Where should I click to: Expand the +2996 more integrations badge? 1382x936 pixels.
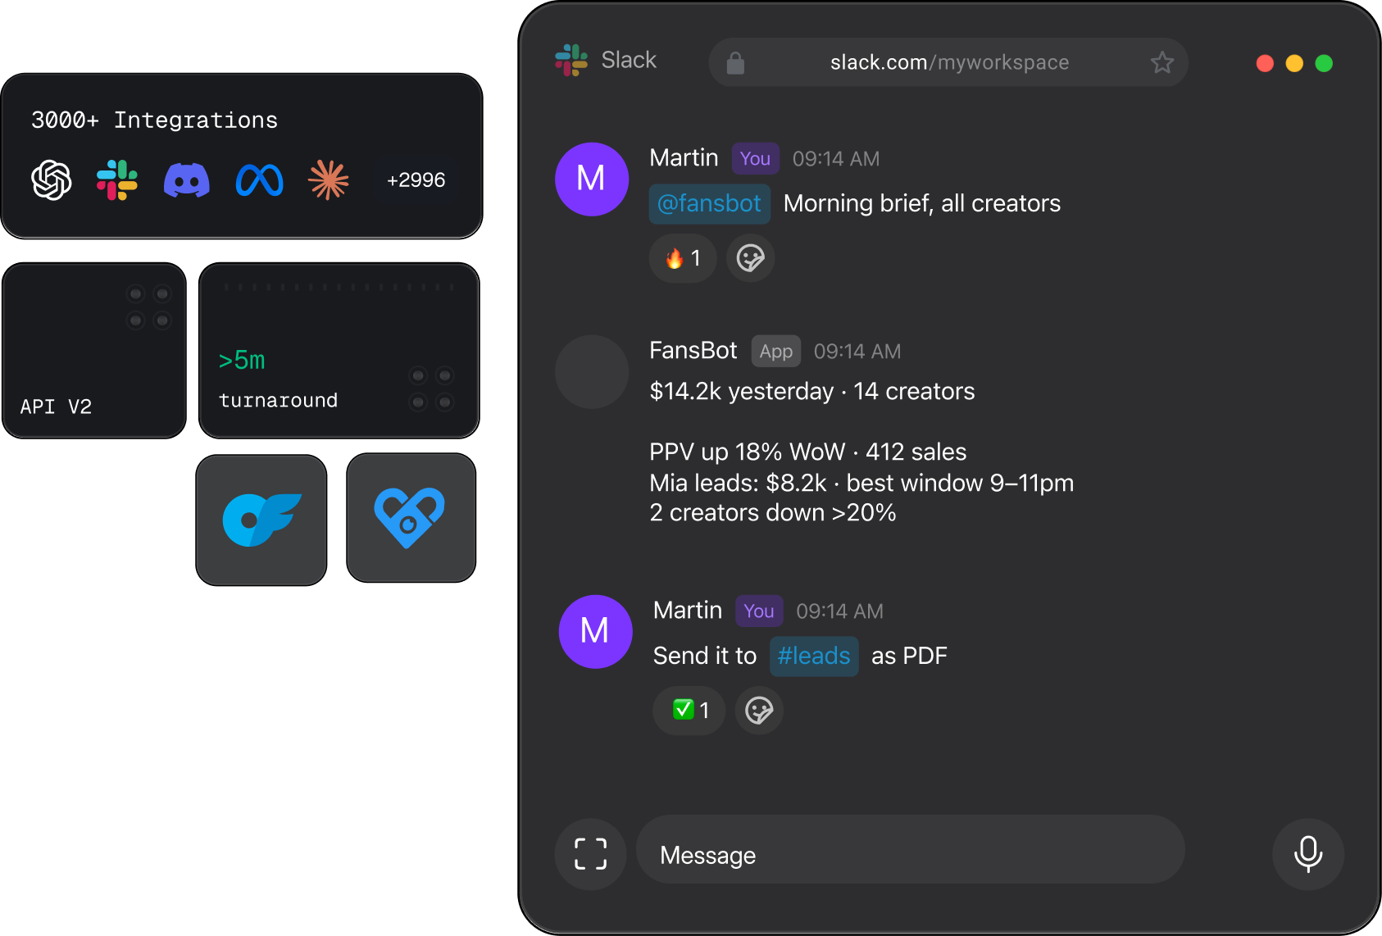416,180
